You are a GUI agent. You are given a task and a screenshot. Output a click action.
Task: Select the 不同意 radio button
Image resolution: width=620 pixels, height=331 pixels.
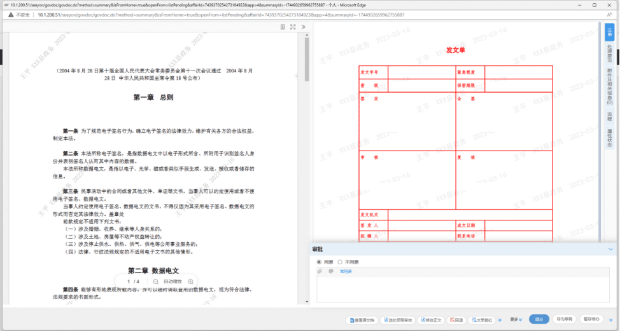[340, 262]
